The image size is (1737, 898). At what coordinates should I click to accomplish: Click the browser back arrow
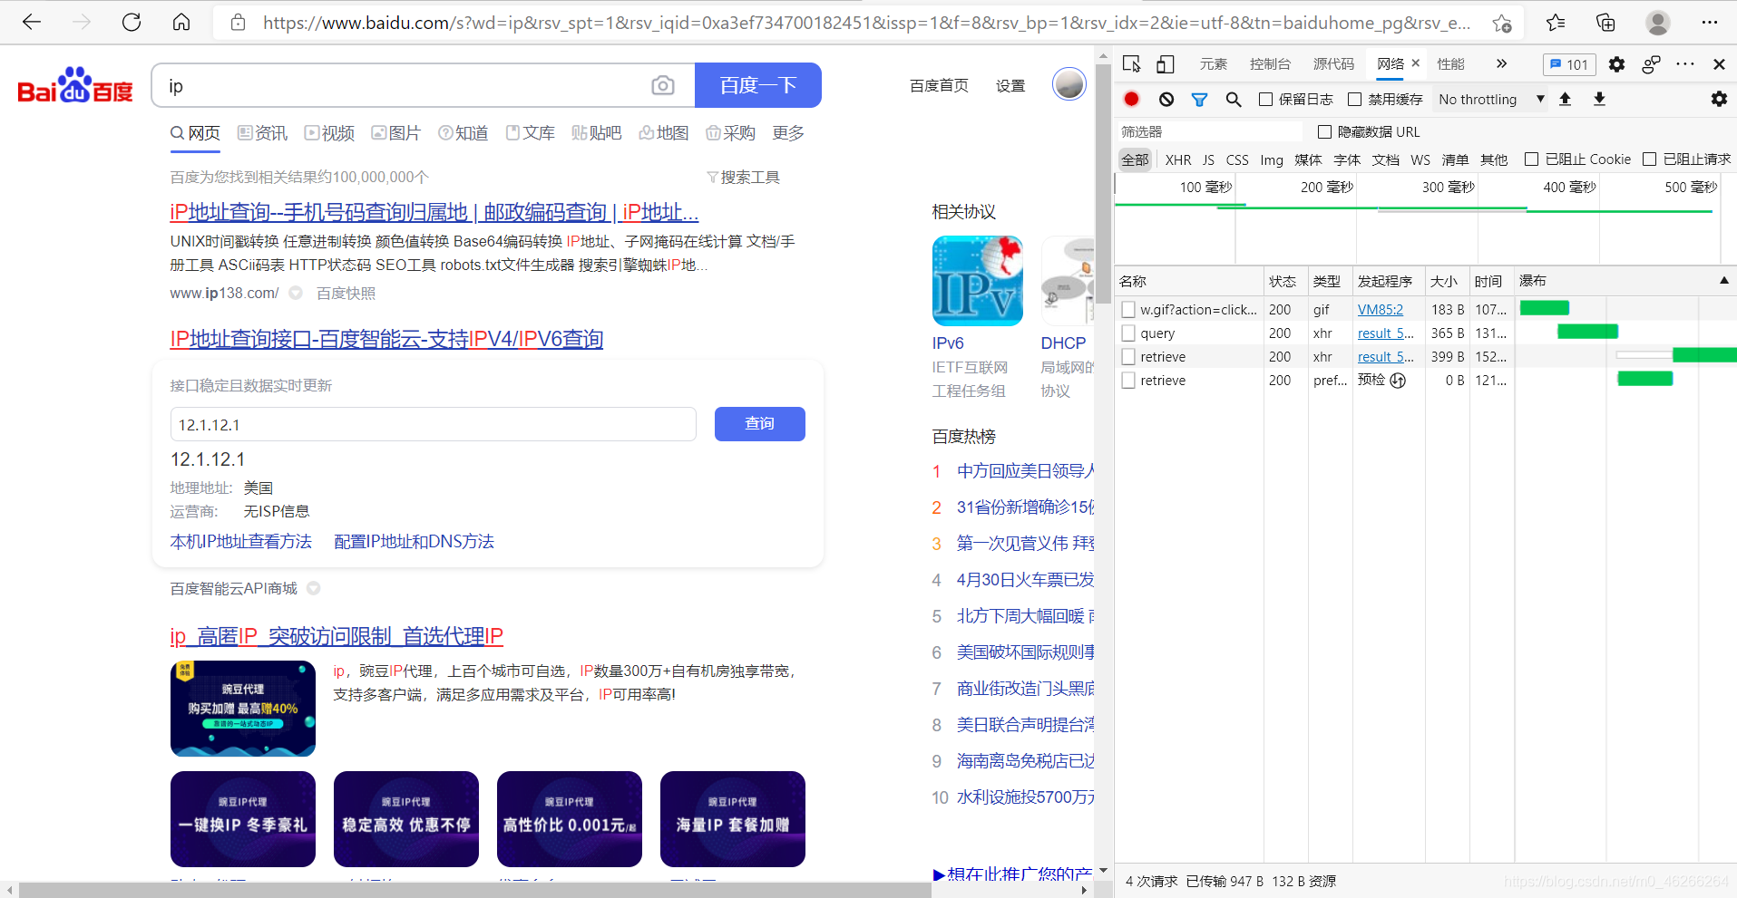click(x=32, y=22)
